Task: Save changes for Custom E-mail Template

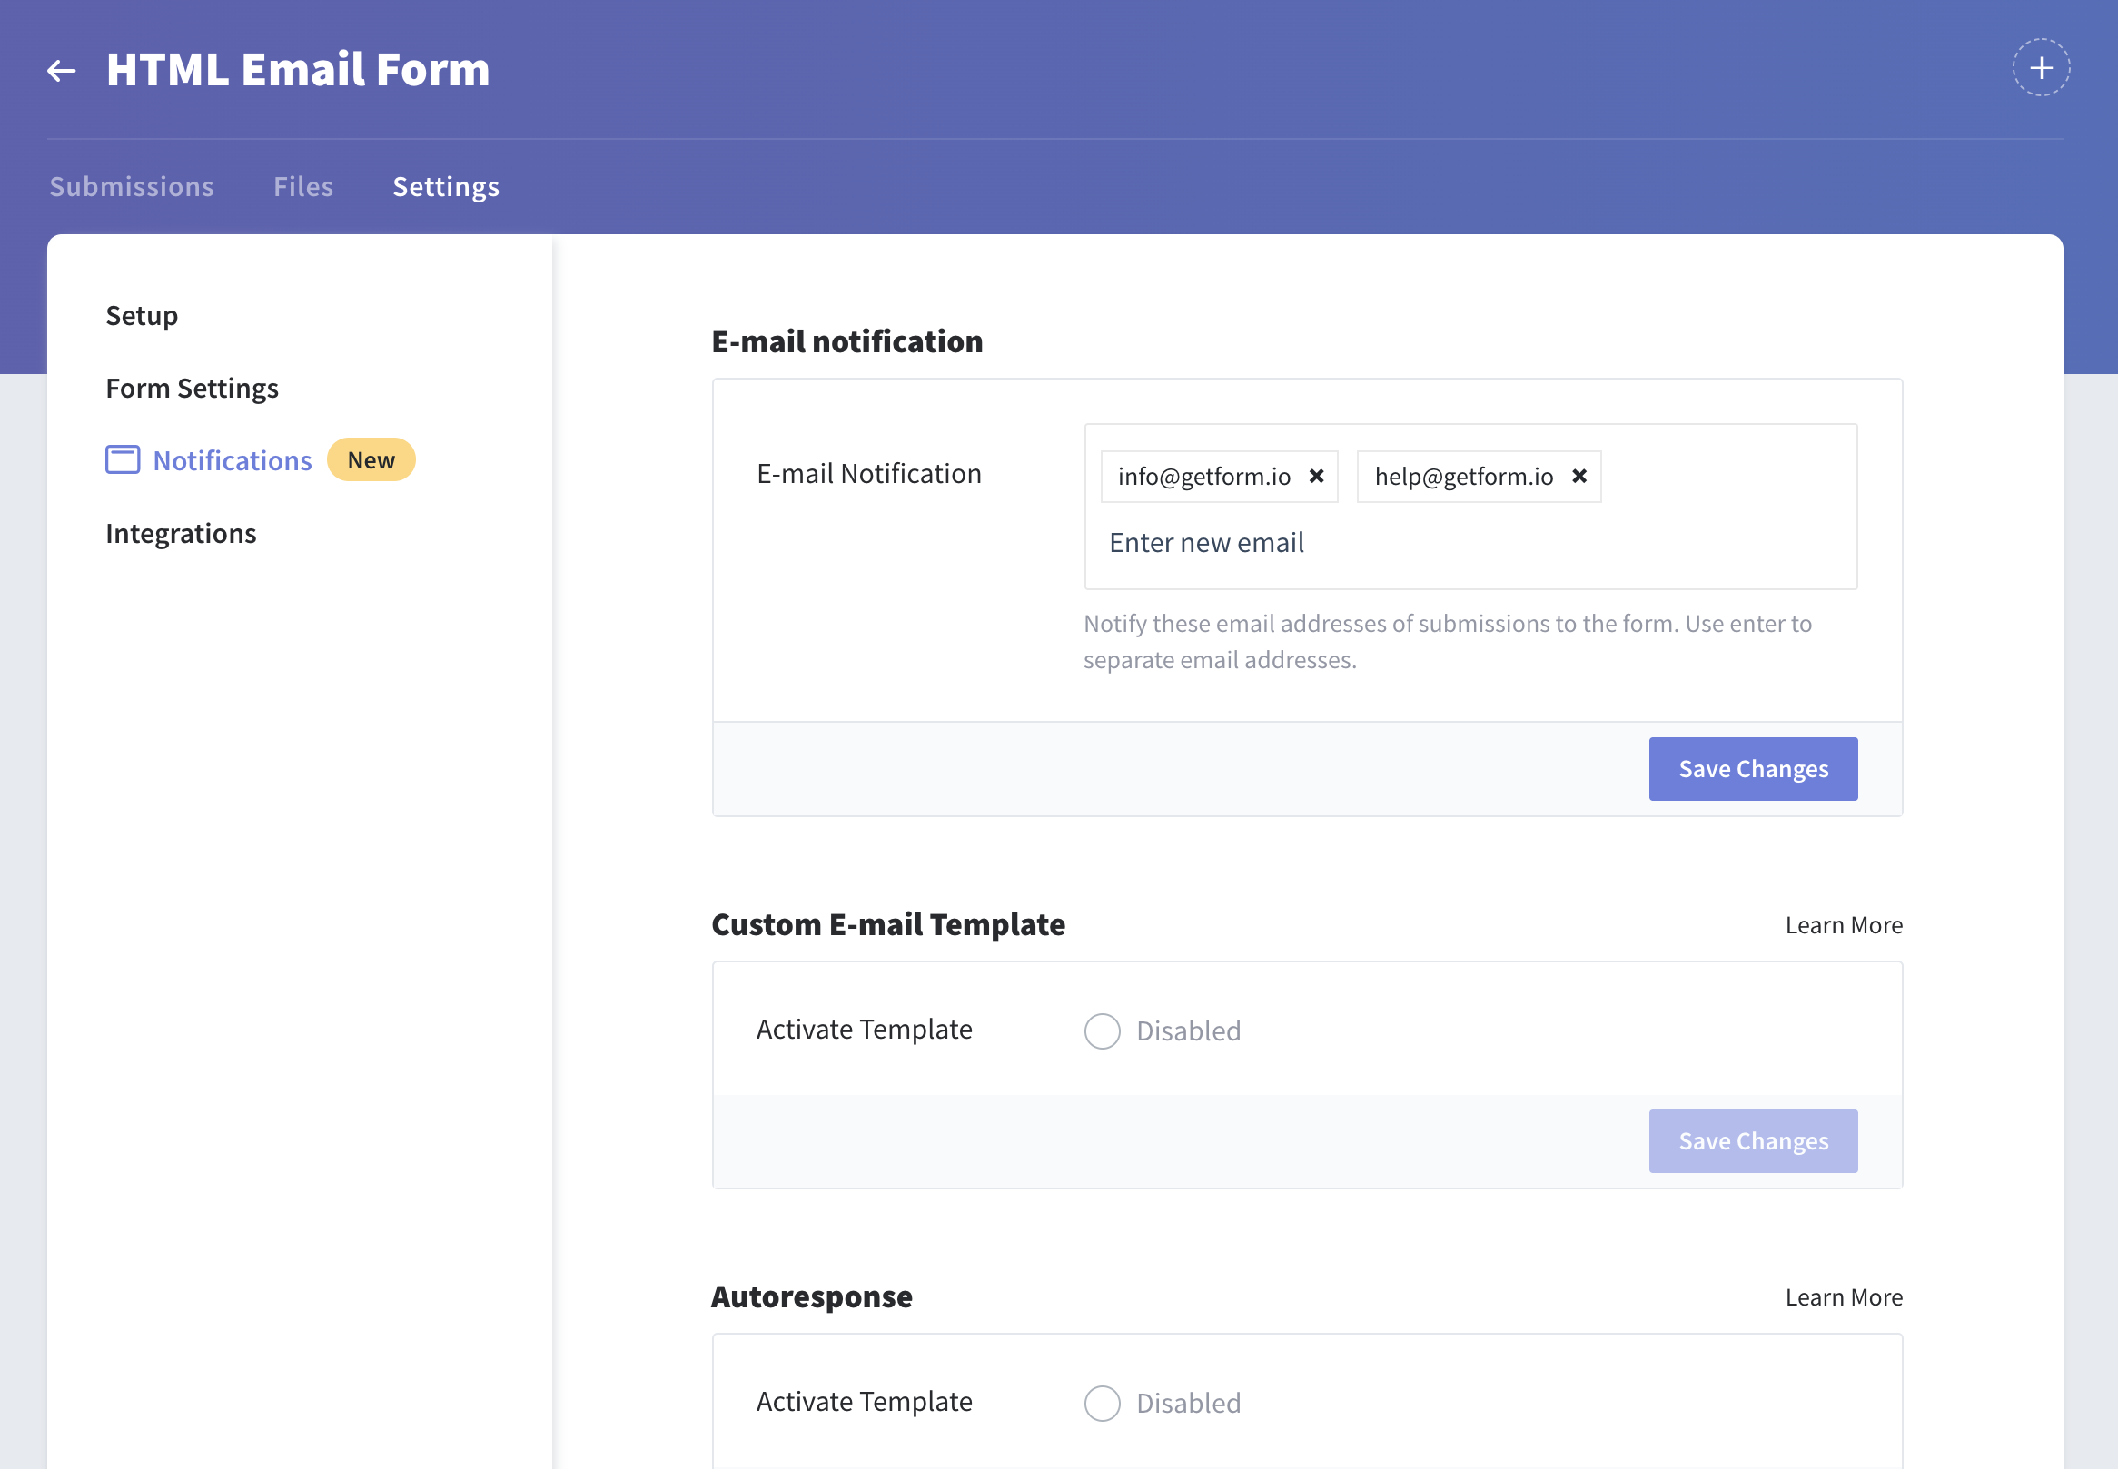Action: (x=1753, y=1140)
